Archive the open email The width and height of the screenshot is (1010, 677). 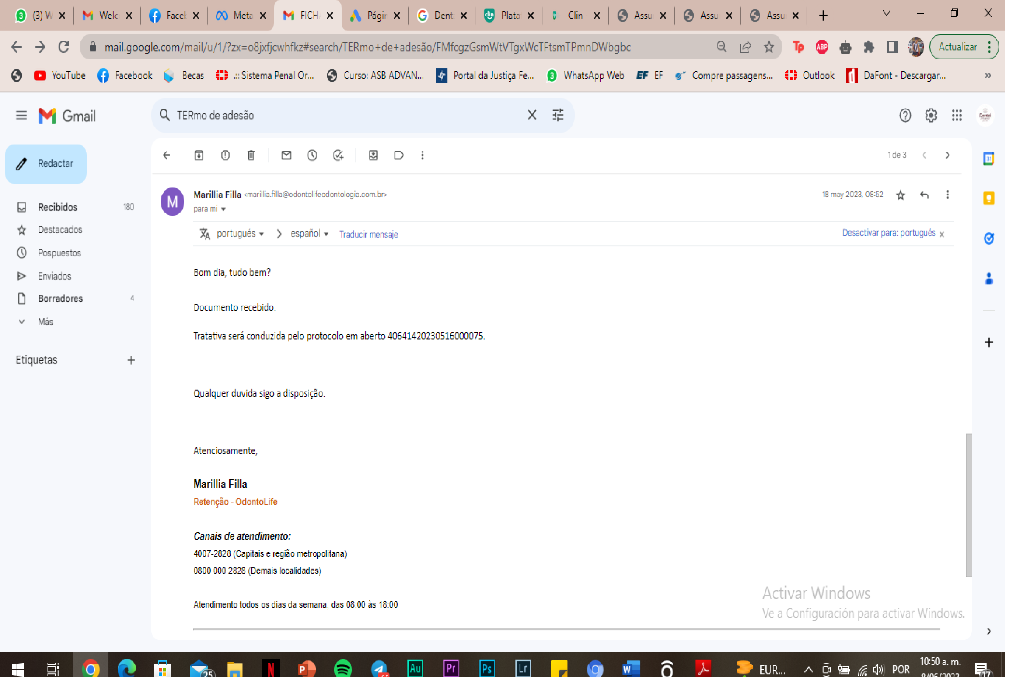pos(199,156)
